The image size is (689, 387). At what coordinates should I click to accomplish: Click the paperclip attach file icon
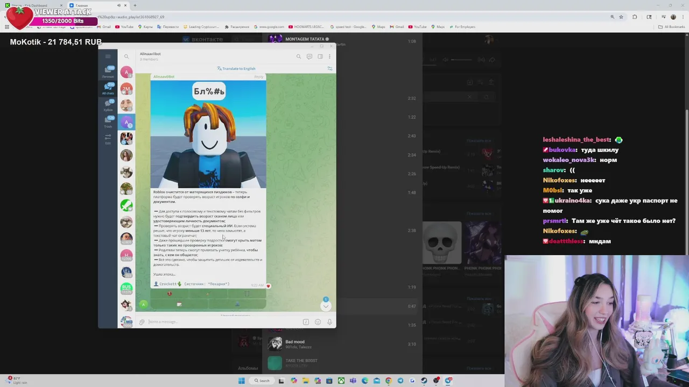pos(142,322)
